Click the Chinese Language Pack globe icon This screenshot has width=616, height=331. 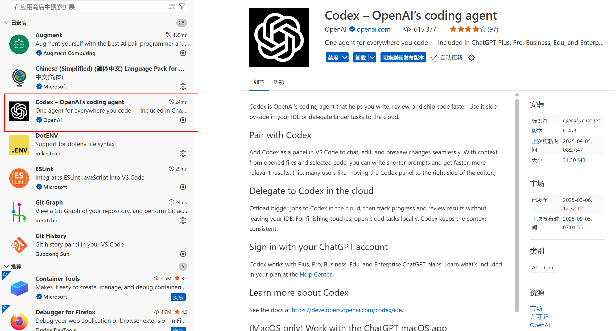(x=19, y=78)
